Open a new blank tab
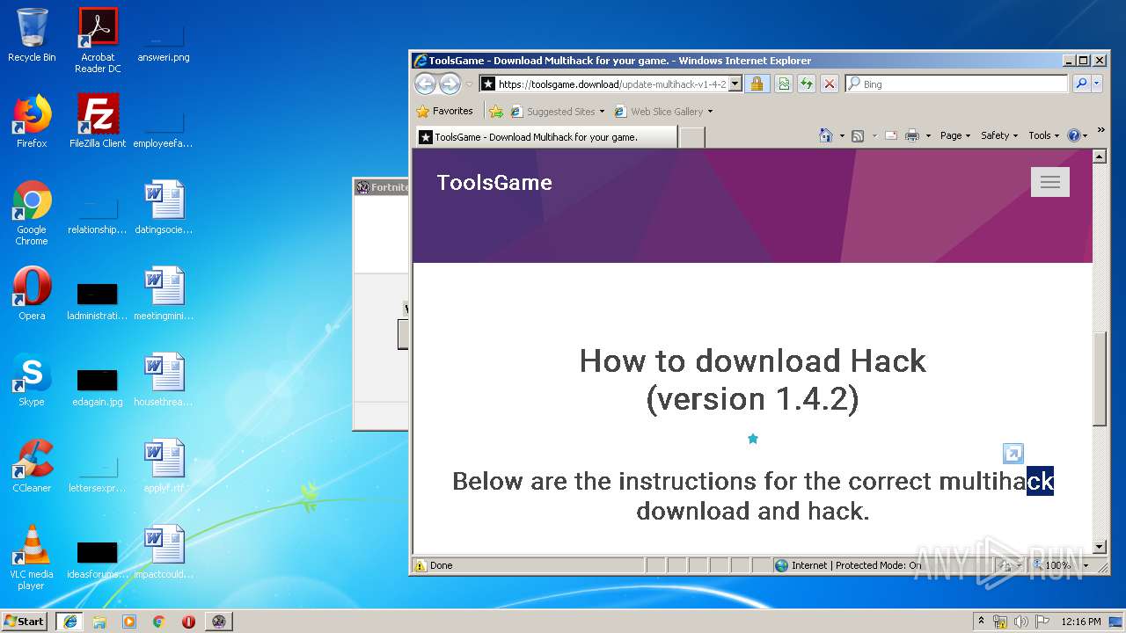The width and height of the screenshot is (1126, 633). pos(692,137)
